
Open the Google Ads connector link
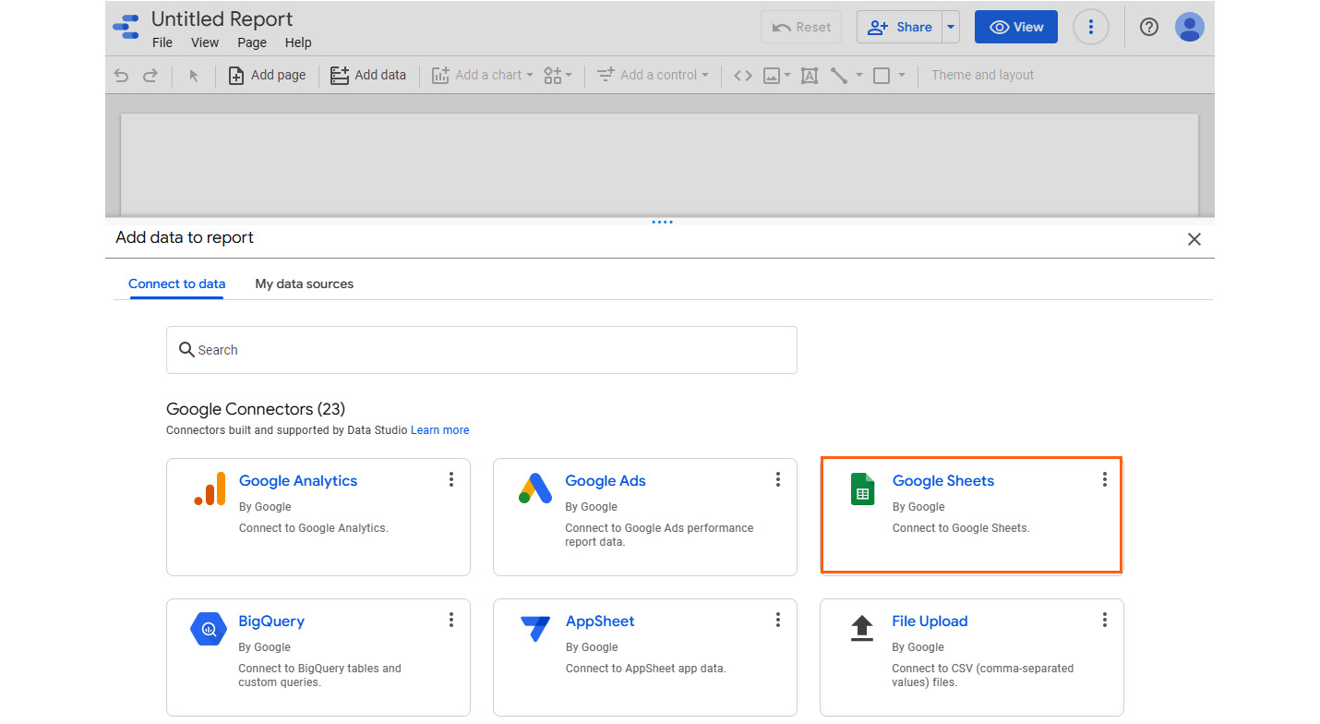click(606, 481)
